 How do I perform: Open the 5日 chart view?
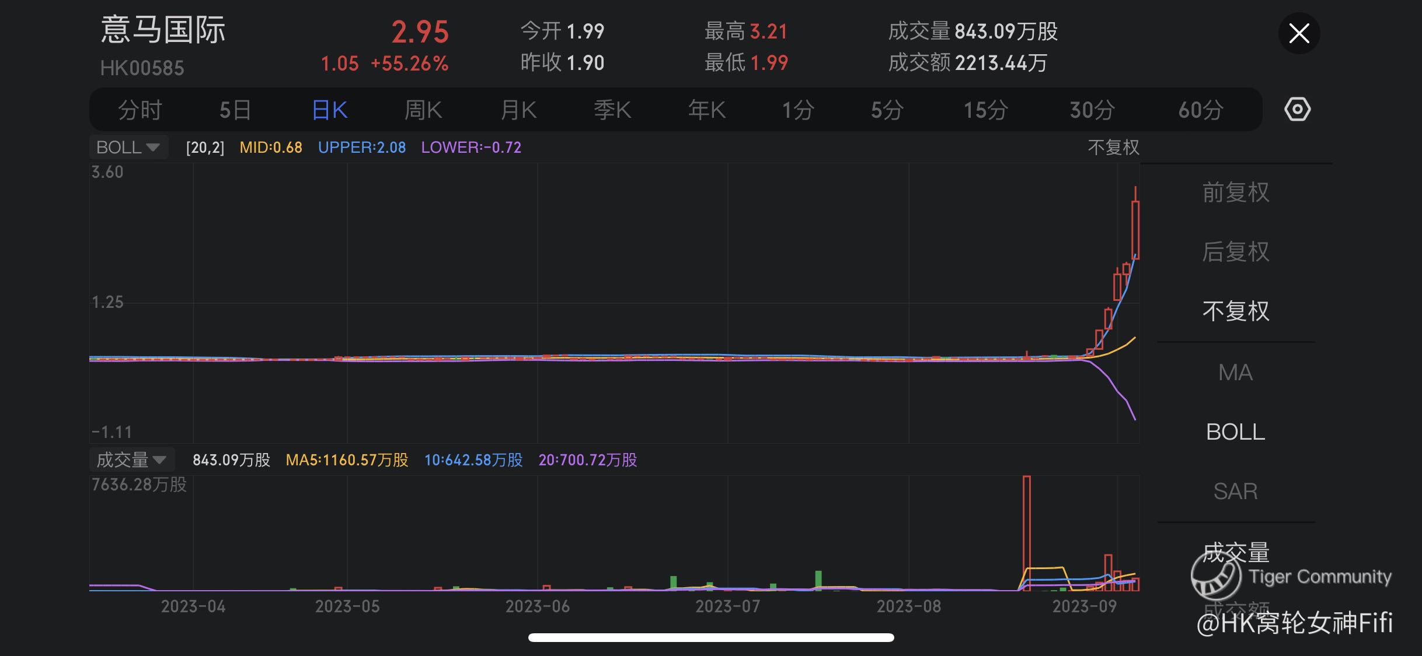point(235,110)
